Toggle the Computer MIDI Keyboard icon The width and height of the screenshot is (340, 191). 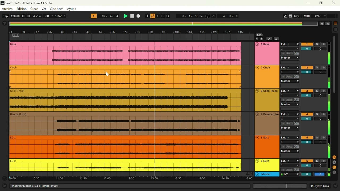pos(290,16)
